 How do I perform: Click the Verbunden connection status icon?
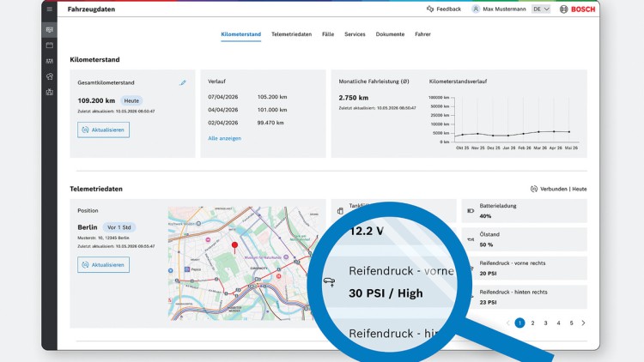533,189
